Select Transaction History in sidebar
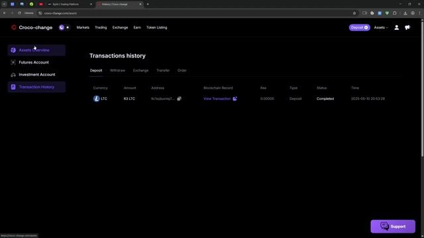The width and height of the screenshot is (424, 238). tap(36, 87)
